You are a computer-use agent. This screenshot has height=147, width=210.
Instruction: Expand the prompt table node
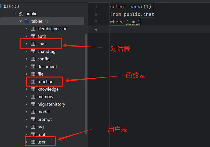point(26,119)
